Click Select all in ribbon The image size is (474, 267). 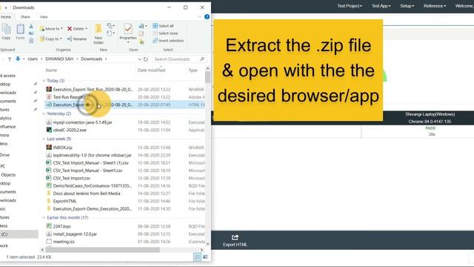coord(163,26)
